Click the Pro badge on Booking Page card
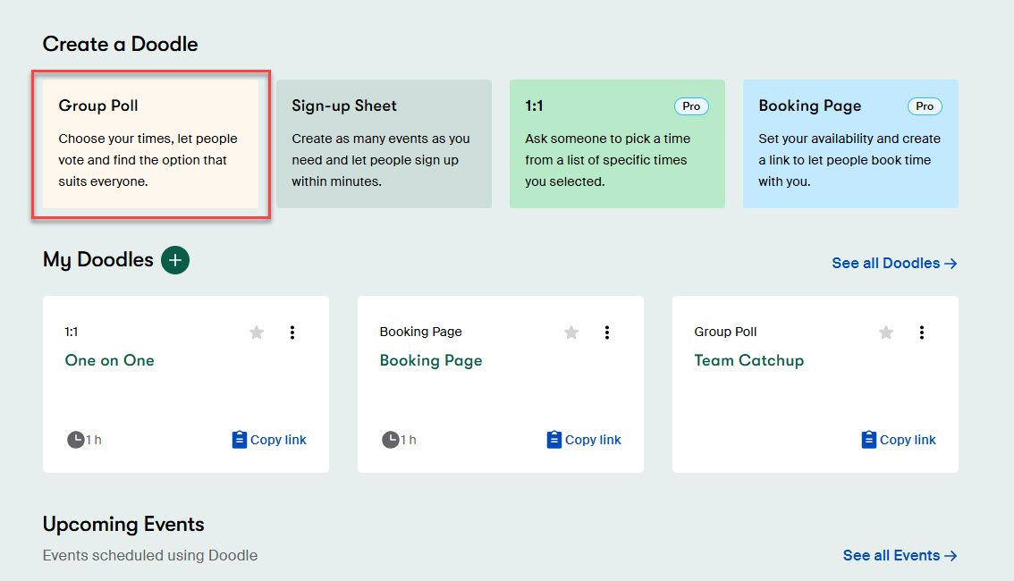Viewport: 1014px width, 581px height. coord(925,106)
